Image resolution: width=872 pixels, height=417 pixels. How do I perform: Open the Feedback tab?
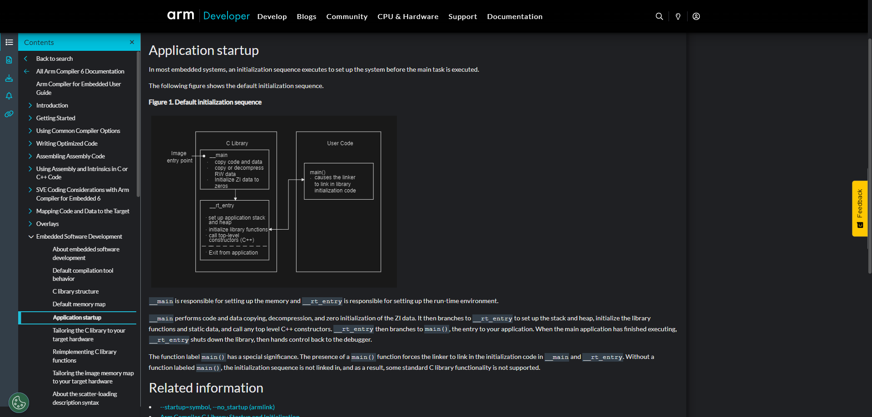860,209
